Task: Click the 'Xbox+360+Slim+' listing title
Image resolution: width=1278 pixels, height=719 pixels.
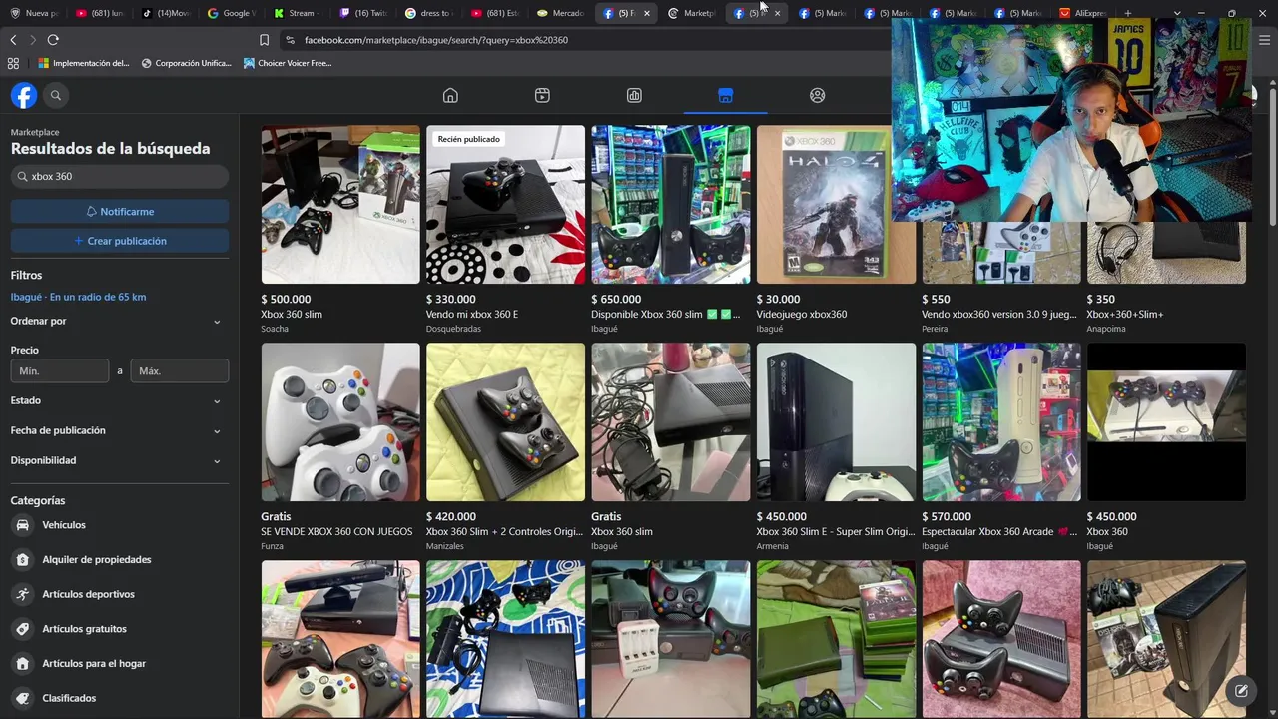Action: coord(1125,315)
